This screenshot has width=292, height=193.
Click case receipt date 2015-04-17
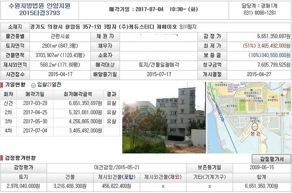[60, 74]
